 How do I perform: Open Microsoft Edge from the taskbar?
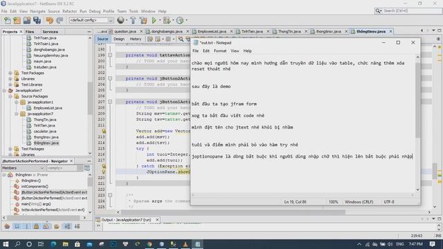click(53, 244)
